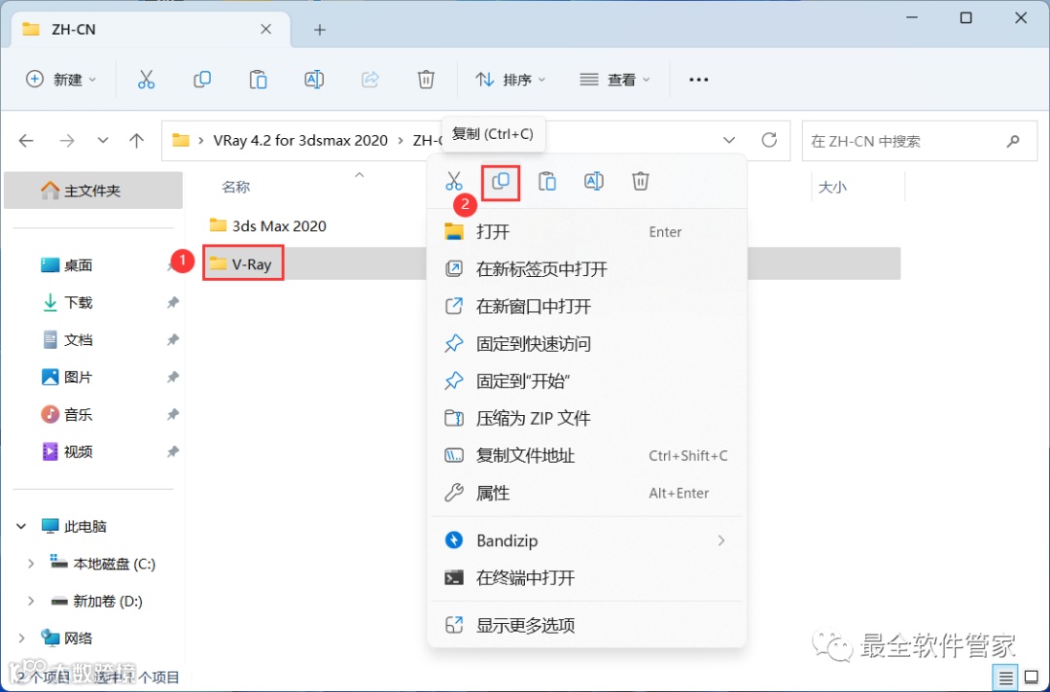The image size is (1050, 692).
Task: Refresh the current folder view
Action: point(769,140)
